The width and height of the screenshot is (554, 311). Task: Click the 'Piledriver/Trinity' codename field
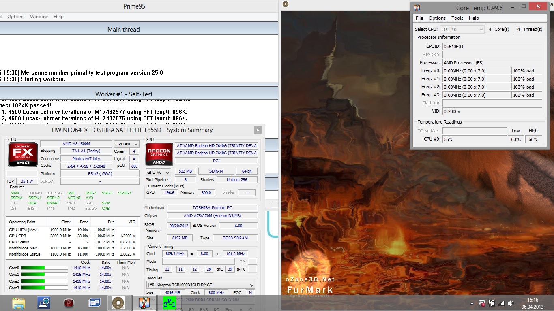click(x=86, y=159)
